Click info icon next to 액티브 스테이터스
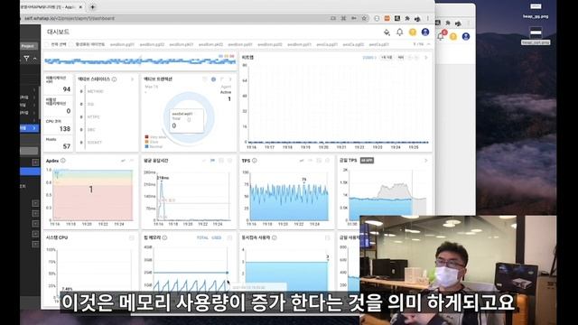Image resolution: width=578 pixels, height=325 pixels. [x=115, y=79]
